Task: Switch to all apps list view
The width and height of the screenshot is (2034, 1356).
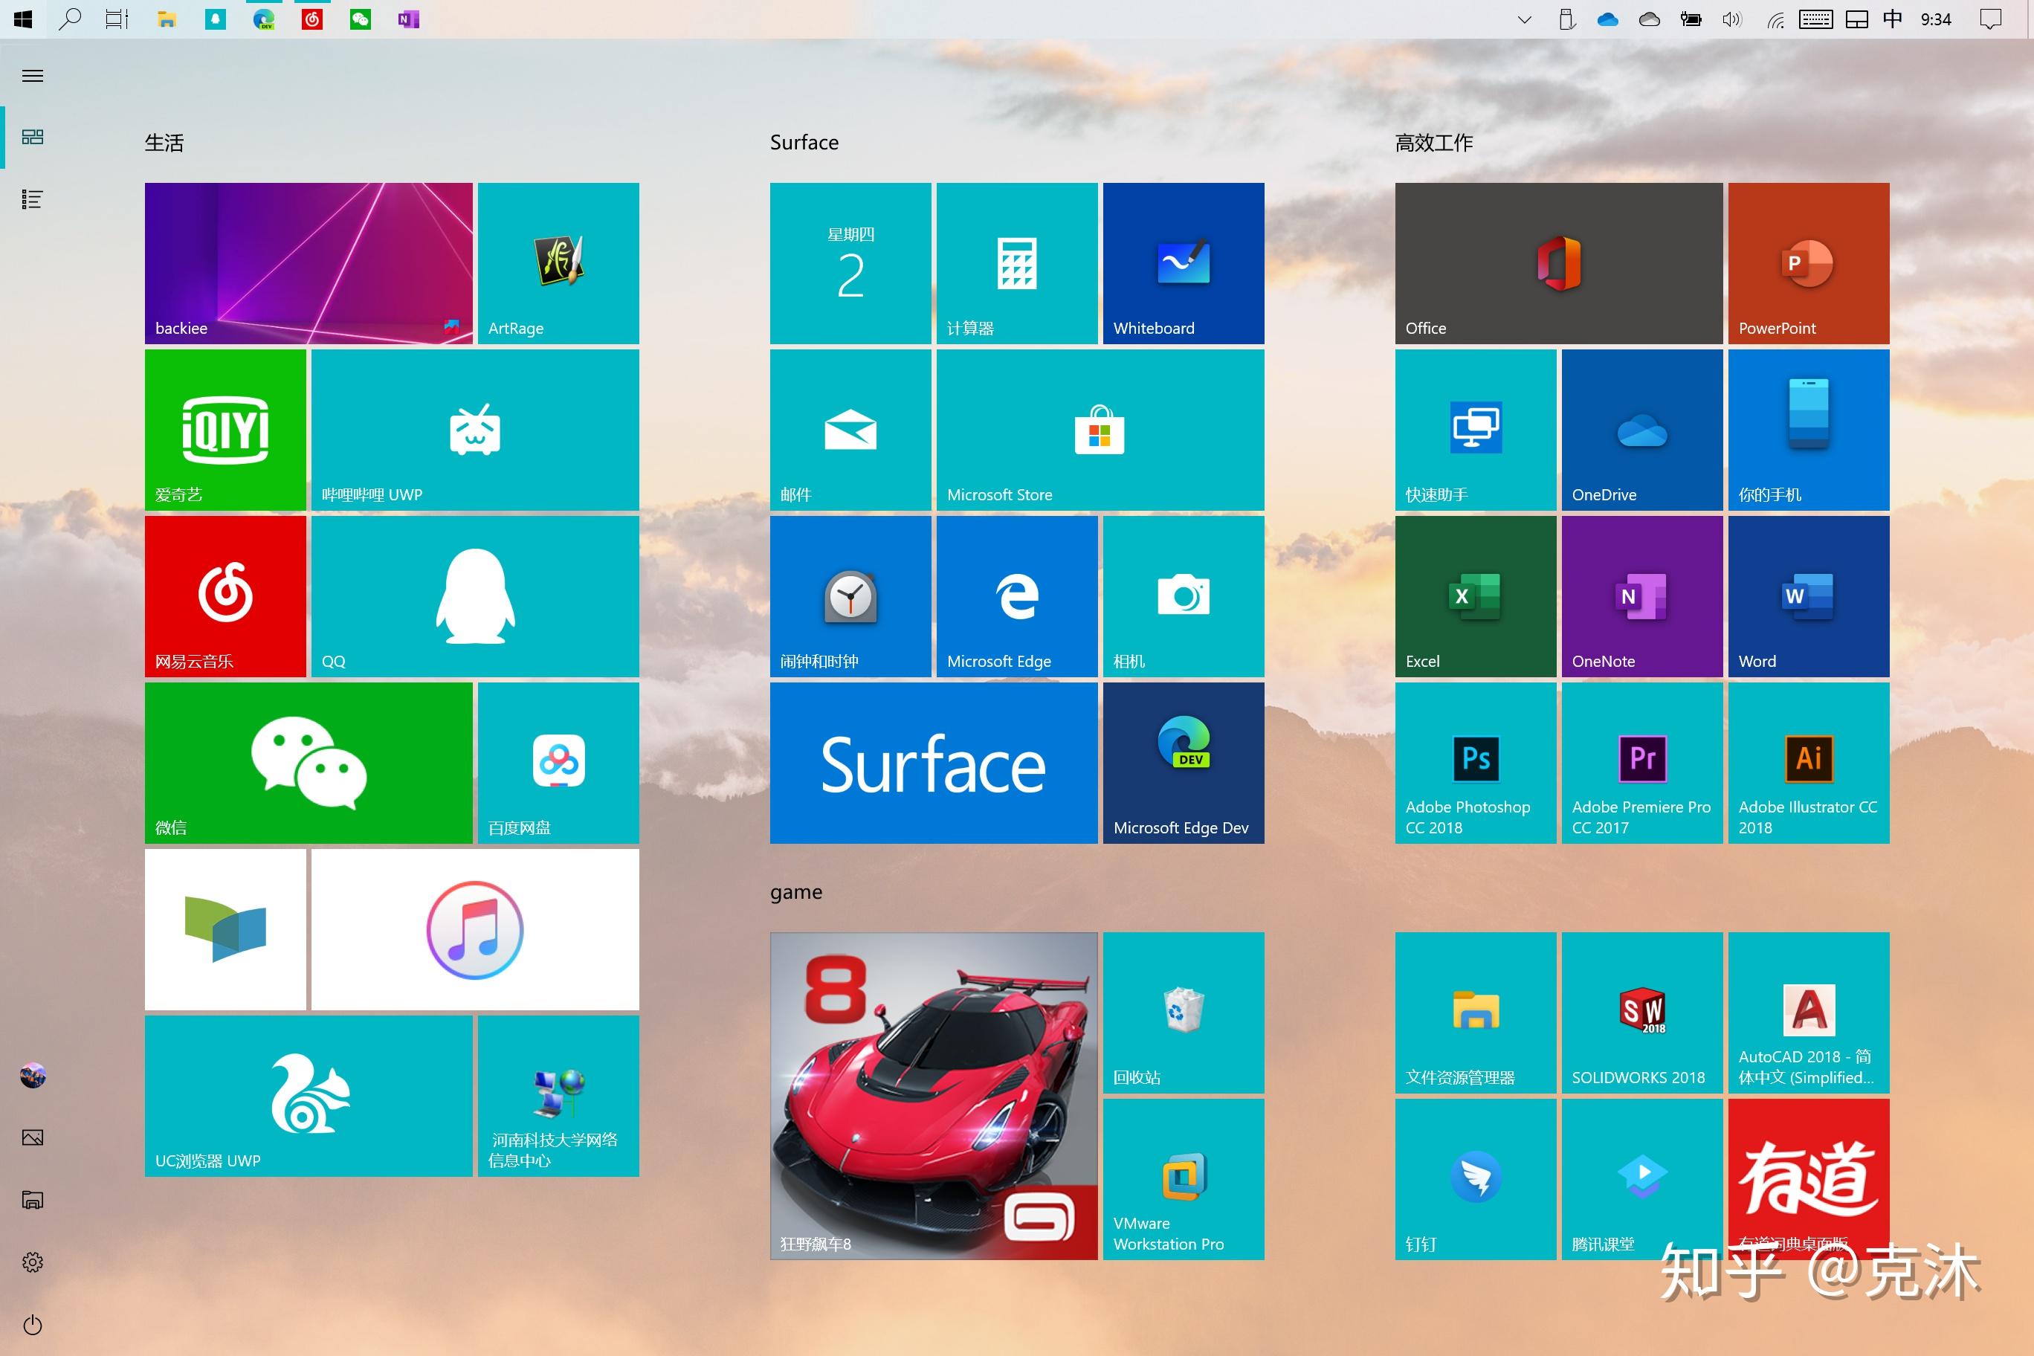Action: coord(33,200)
